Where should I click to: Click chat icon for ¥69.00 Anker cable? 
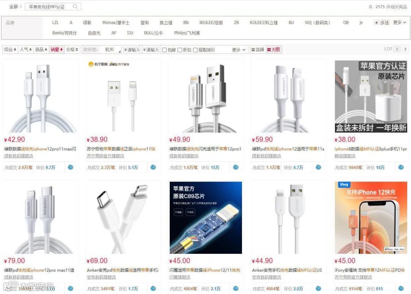[x=153, y=288]
